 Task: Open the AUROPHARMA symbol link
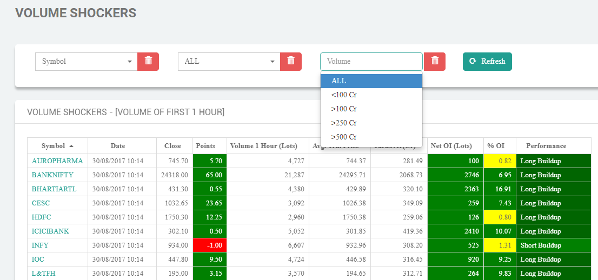57,161
